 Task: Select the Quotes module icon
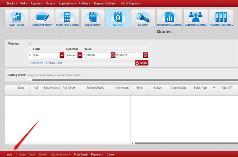point(118,18)
